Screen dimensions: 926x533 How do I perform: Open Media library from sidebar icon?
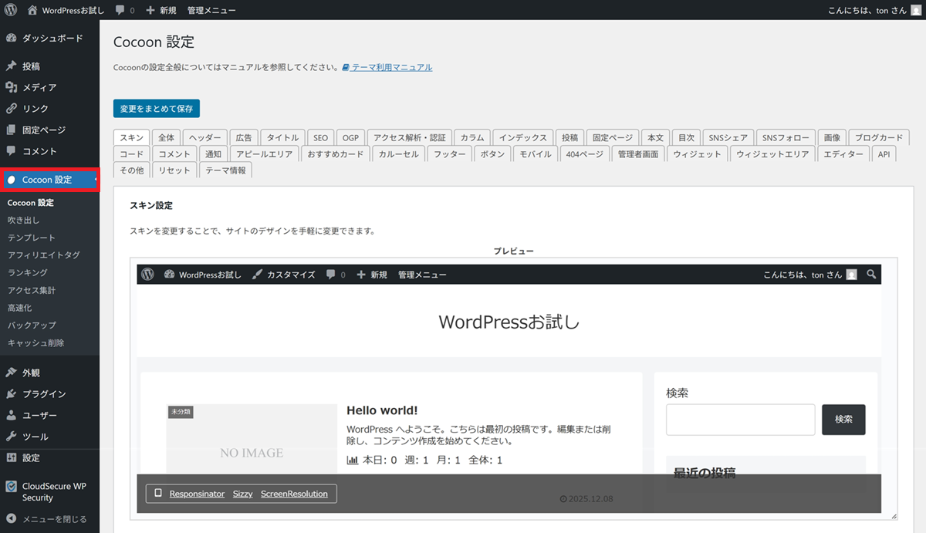point(11,87)
